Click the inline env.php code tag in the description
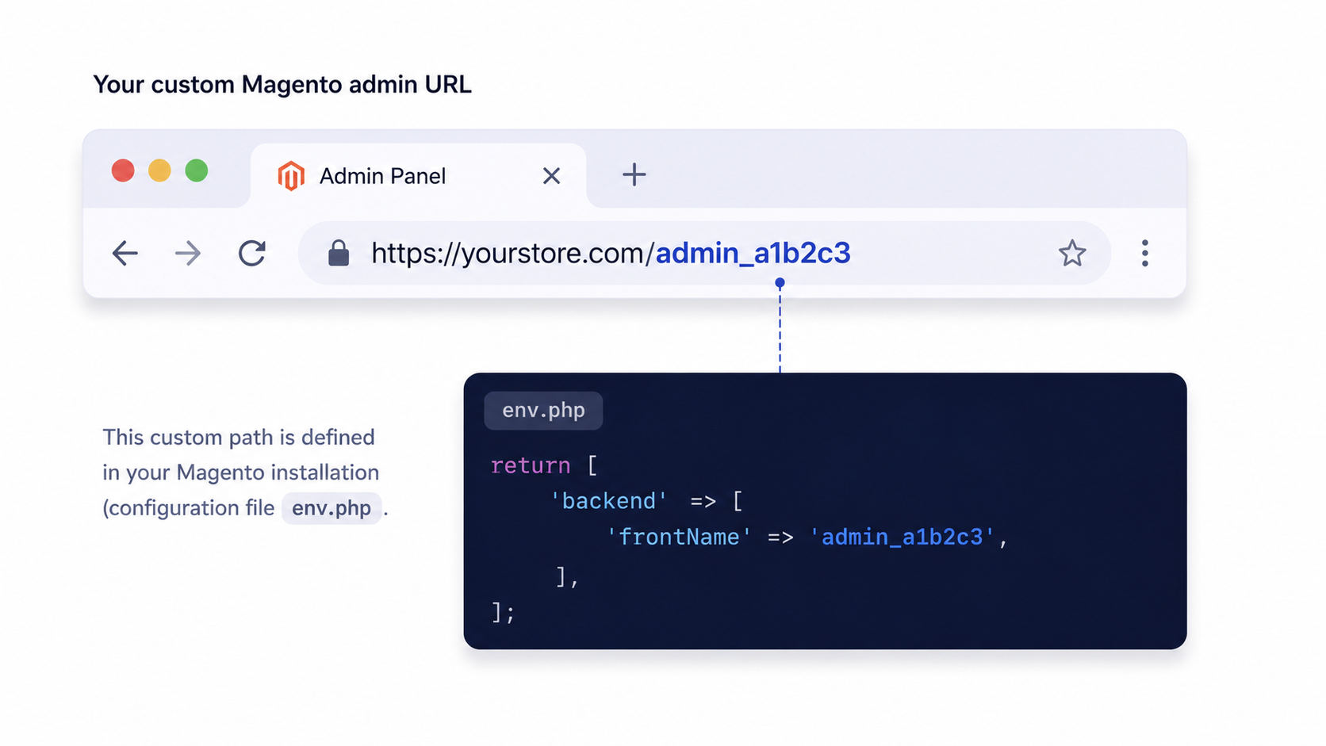1326x746 pixels. click(331, 508)
